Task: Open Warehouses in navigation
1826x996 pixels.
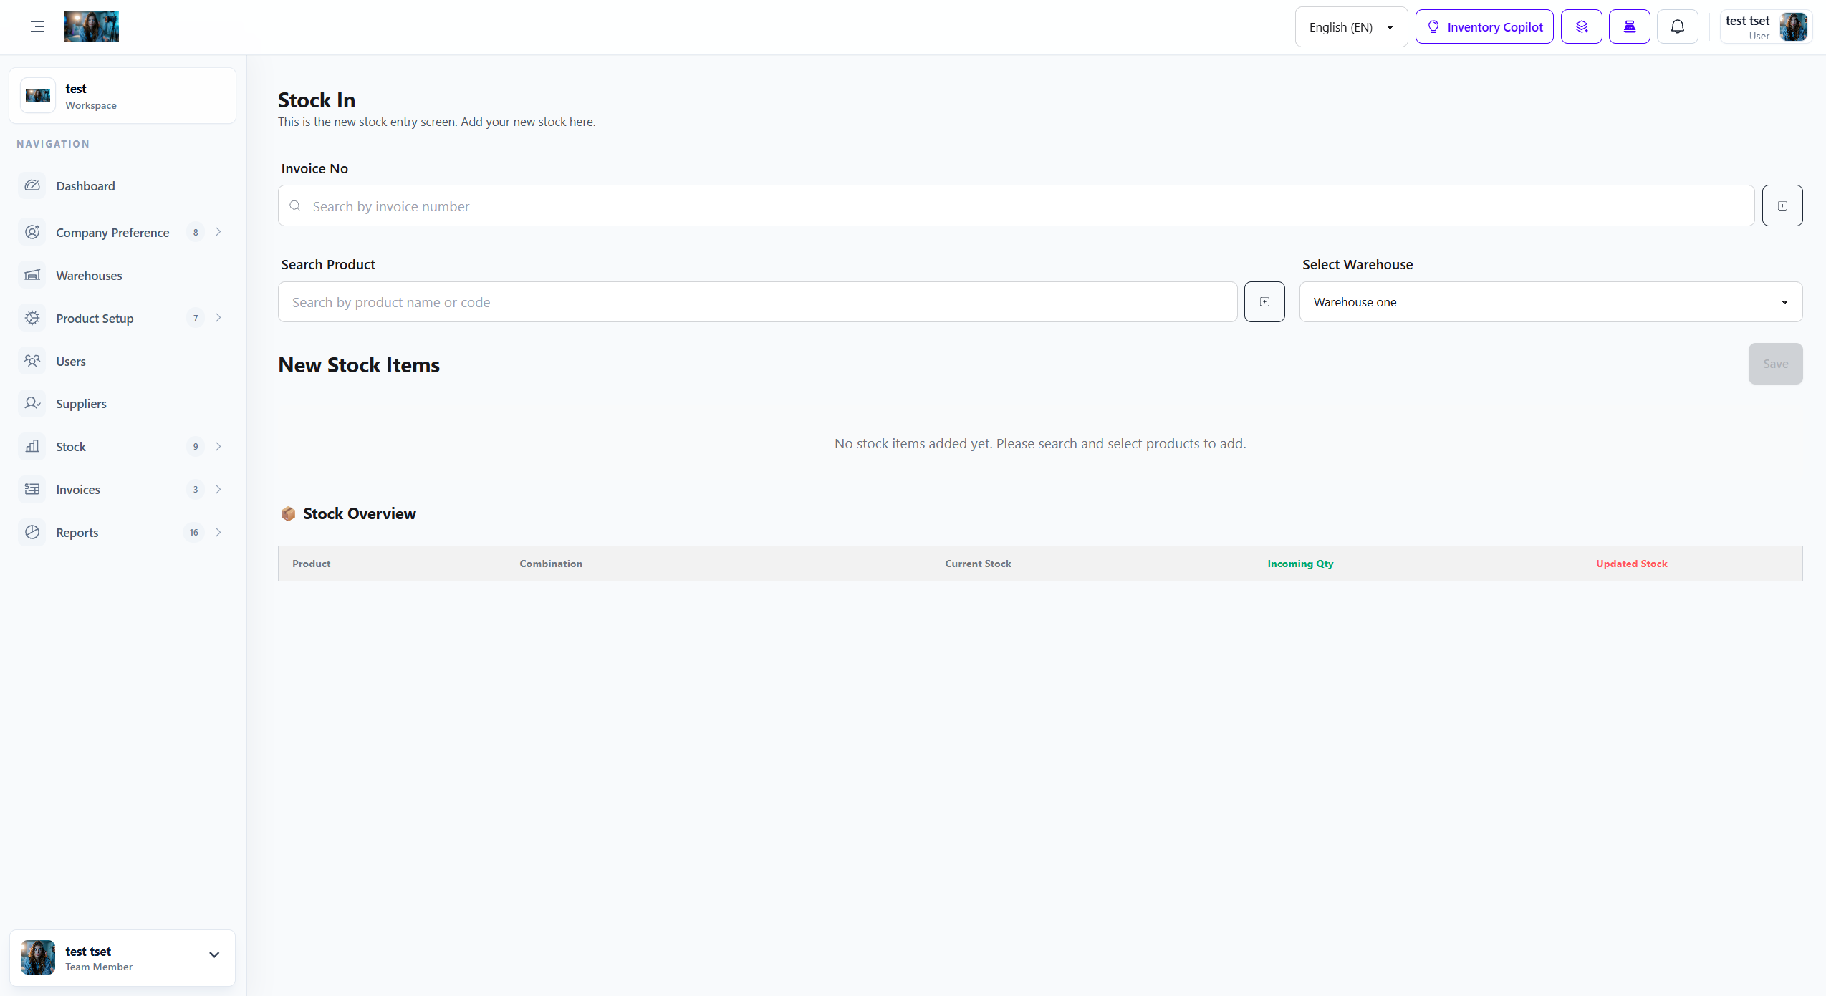Action: tap(122, 276)
